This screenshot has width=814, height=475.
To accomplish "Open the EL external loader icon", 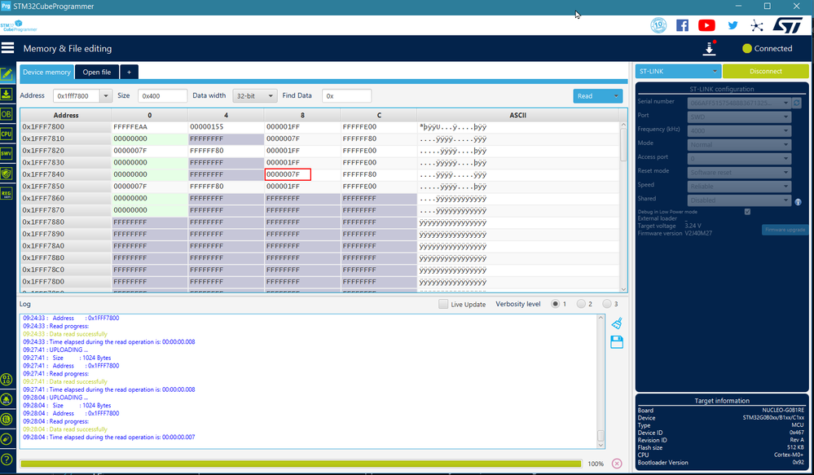I will pos(7,419).
